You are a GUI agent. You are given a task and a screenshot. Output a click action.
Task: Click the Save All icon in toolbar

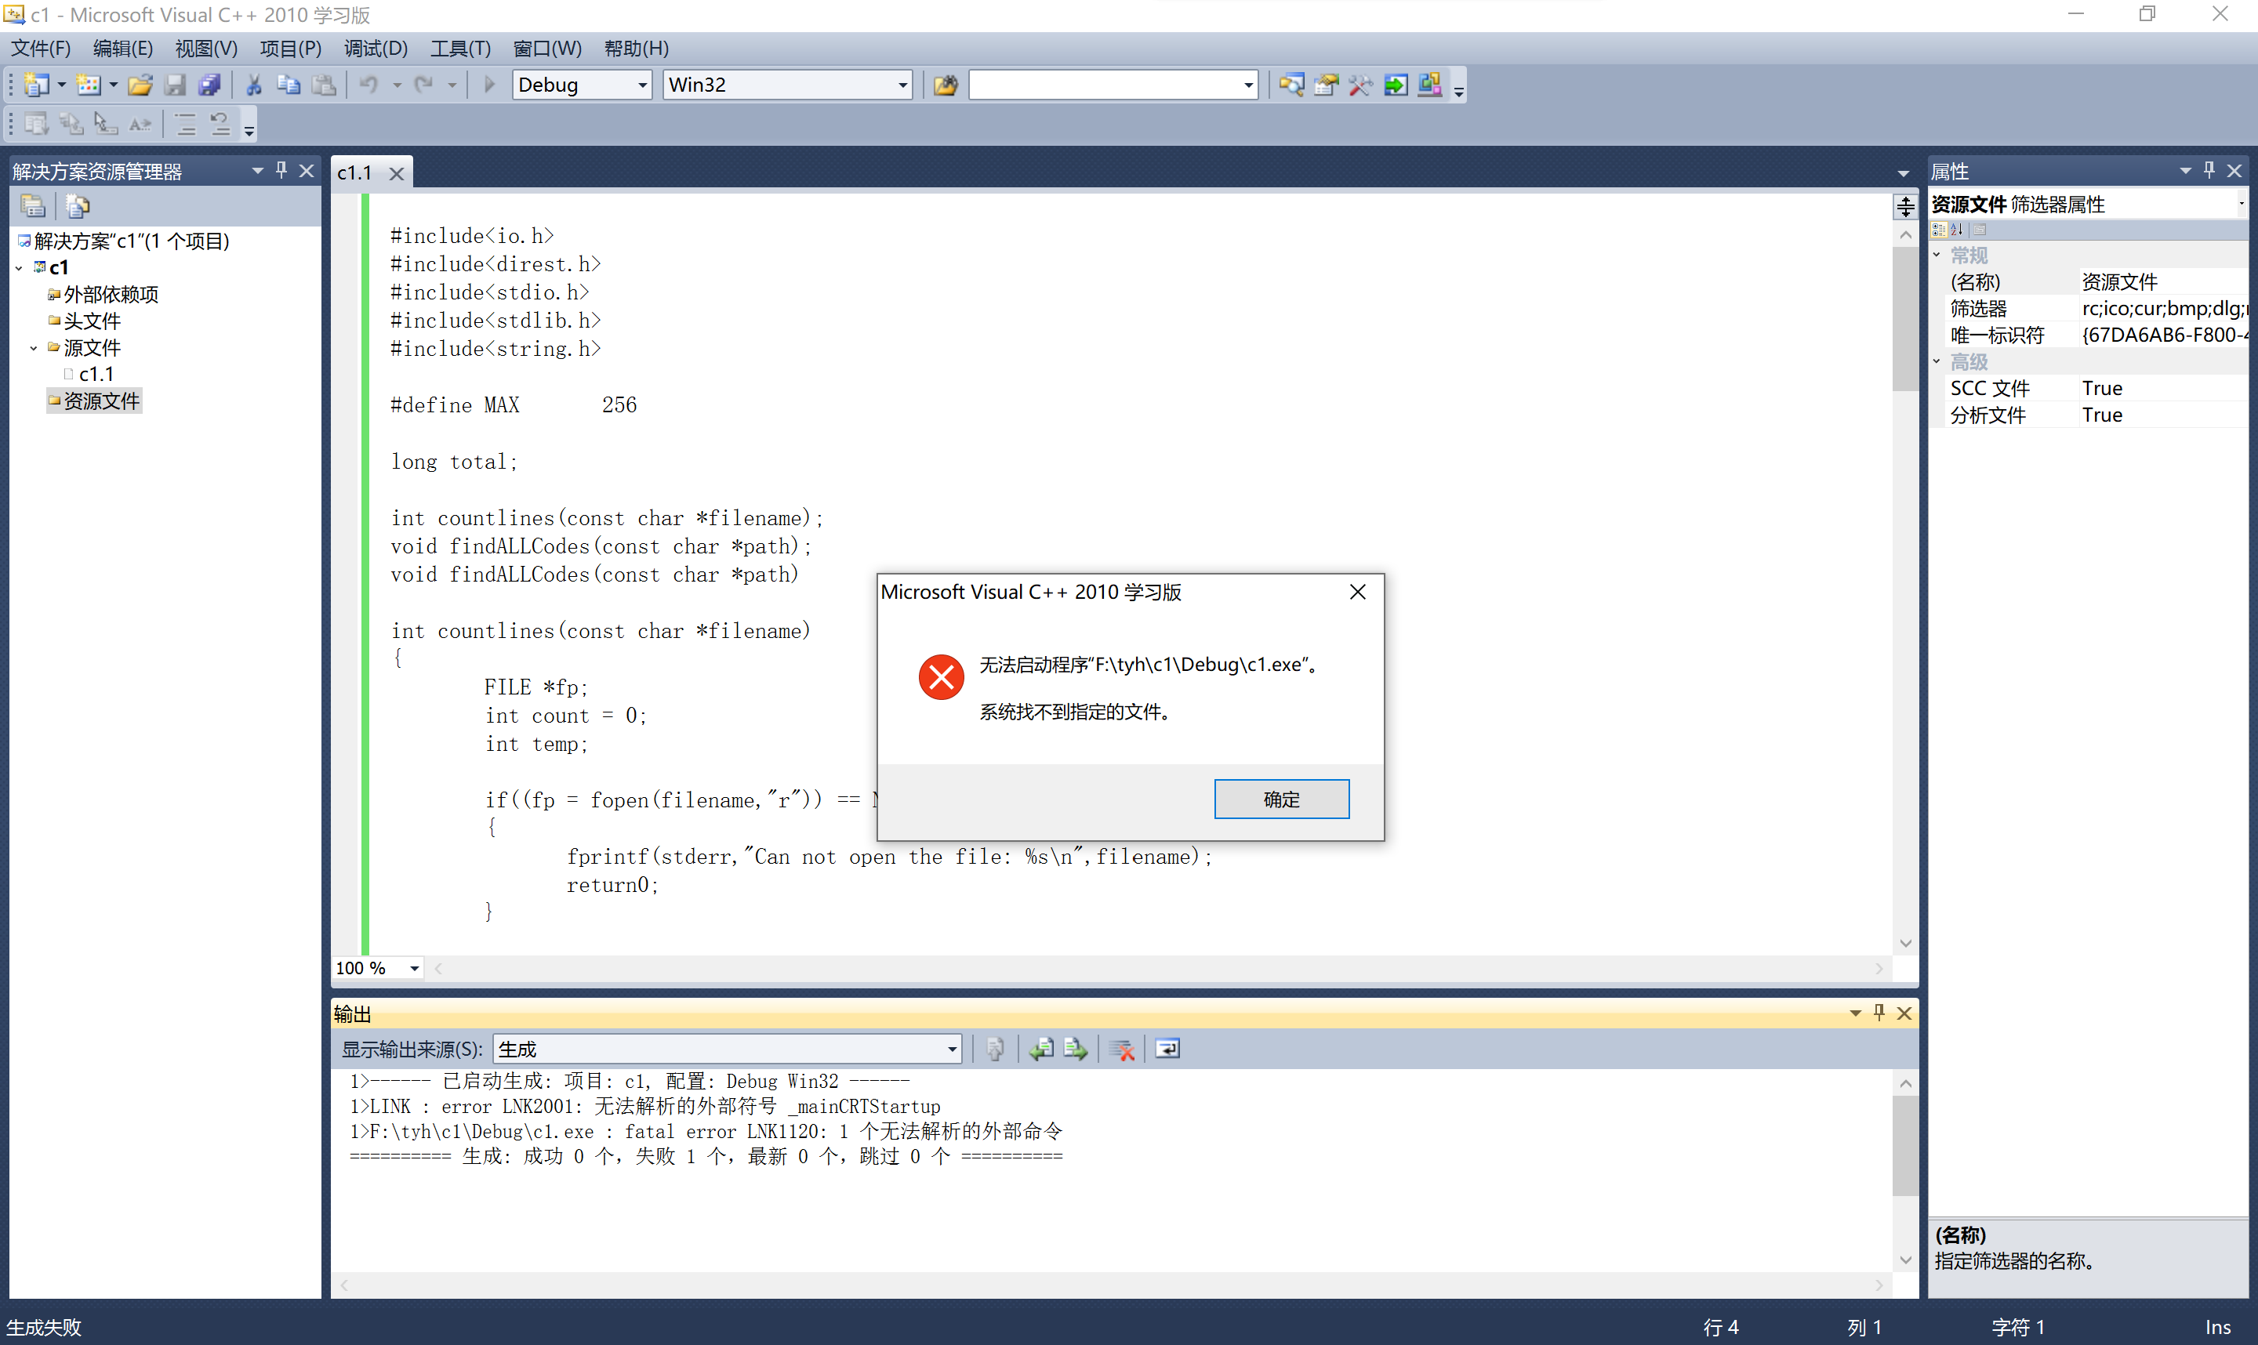pyautogui.click(x=209, y=85)
